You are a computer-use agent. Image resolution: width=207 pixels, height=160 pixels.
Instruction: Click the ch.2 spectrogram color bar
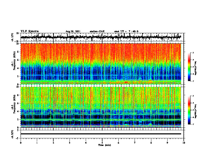click(x=189, y=110)
